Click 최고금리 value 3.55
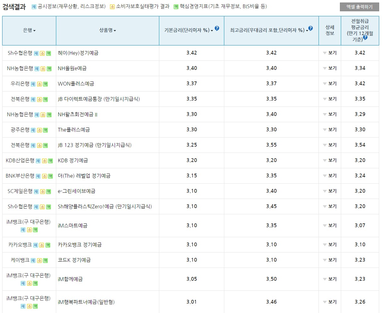Image resolution: width=382 pixels, height=313 pixels. tap(271, 145)
